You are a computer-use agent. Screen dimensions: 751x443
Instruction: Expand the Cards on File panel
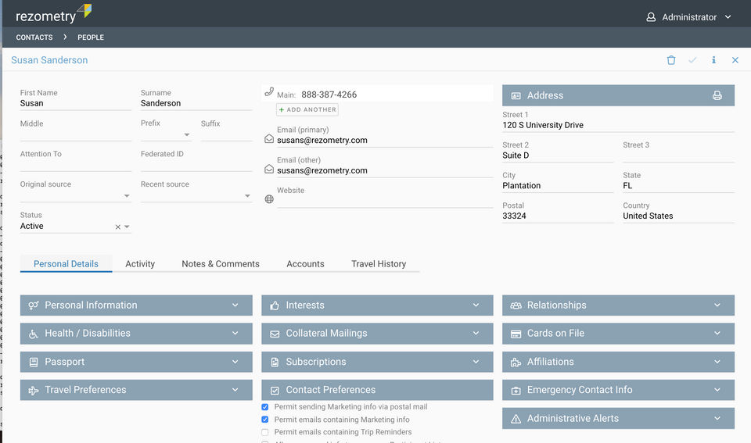click(x=618, y=334)
